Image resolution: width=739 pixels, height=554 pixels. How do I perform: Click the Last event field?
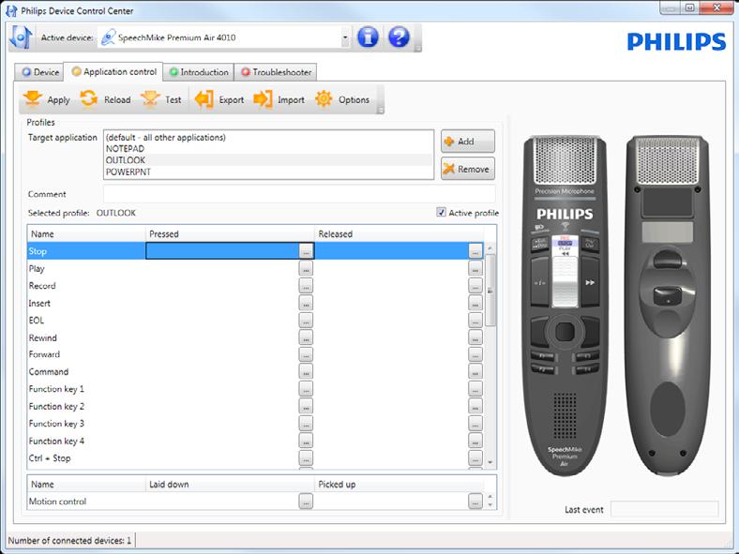pos(665,509)
